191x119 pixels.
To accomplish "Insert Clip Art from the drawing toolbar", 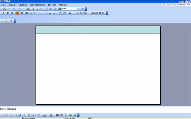I will [x=28, y=115].
